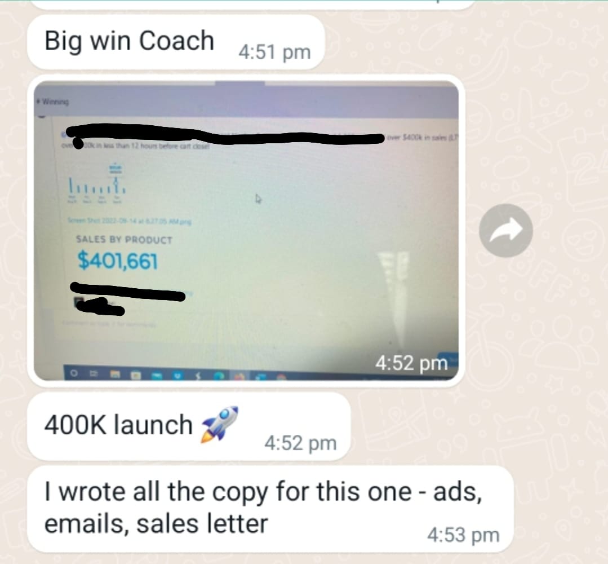Click the 4:52 pm timestamp on the photo
The height and width of the screenshot is (564, 608).
click(411, 363)
